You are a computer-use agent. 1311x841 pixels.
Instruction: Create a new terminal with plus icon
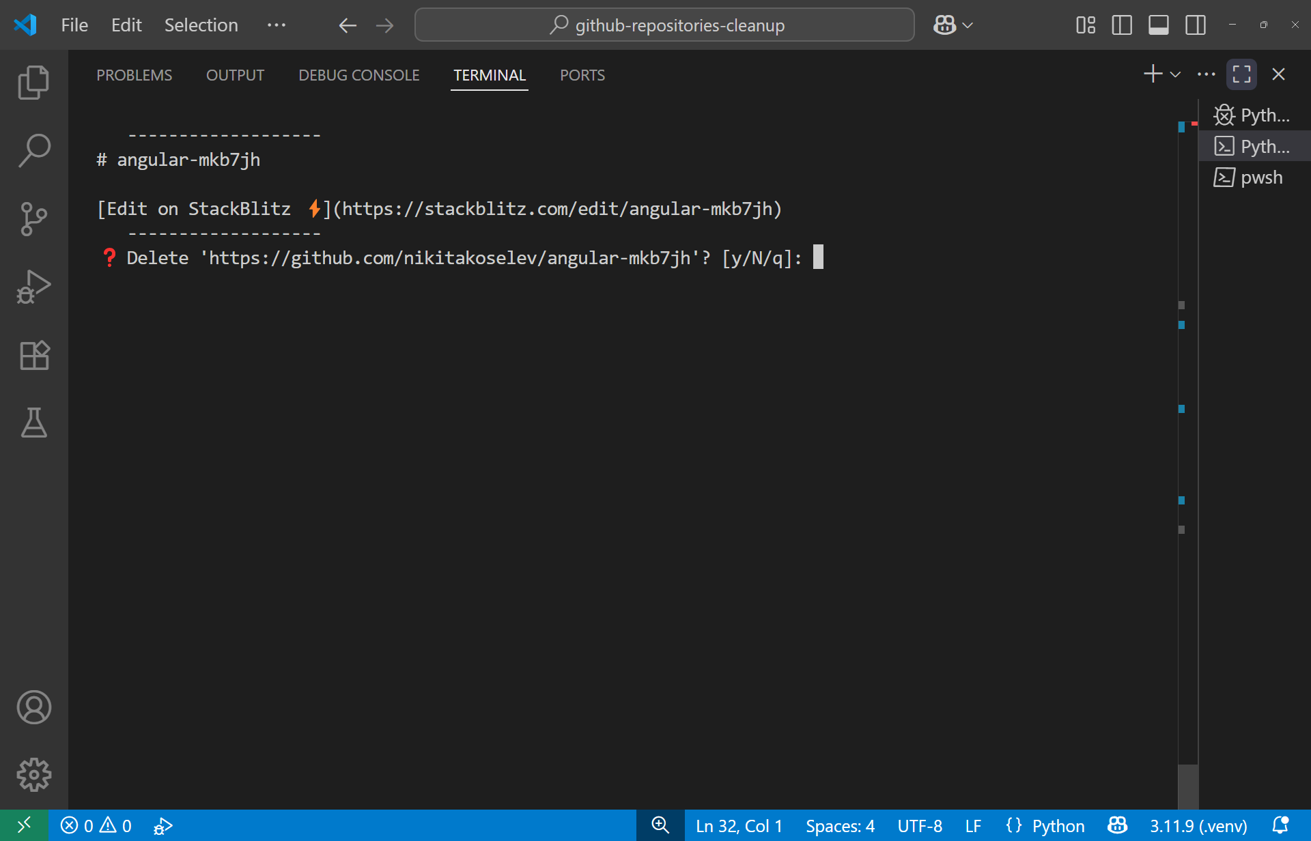point(1153,74)
